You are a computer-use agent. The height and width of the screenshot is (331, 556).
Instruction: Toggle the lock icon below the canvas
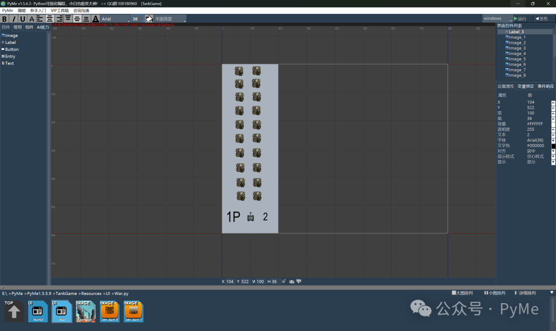(x=284, y=282)
